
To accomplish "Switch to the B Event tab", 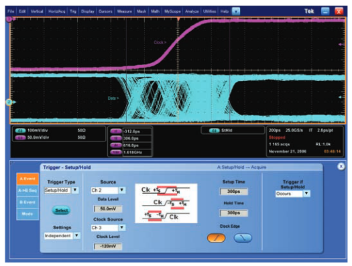I will (x=27, y=202).
